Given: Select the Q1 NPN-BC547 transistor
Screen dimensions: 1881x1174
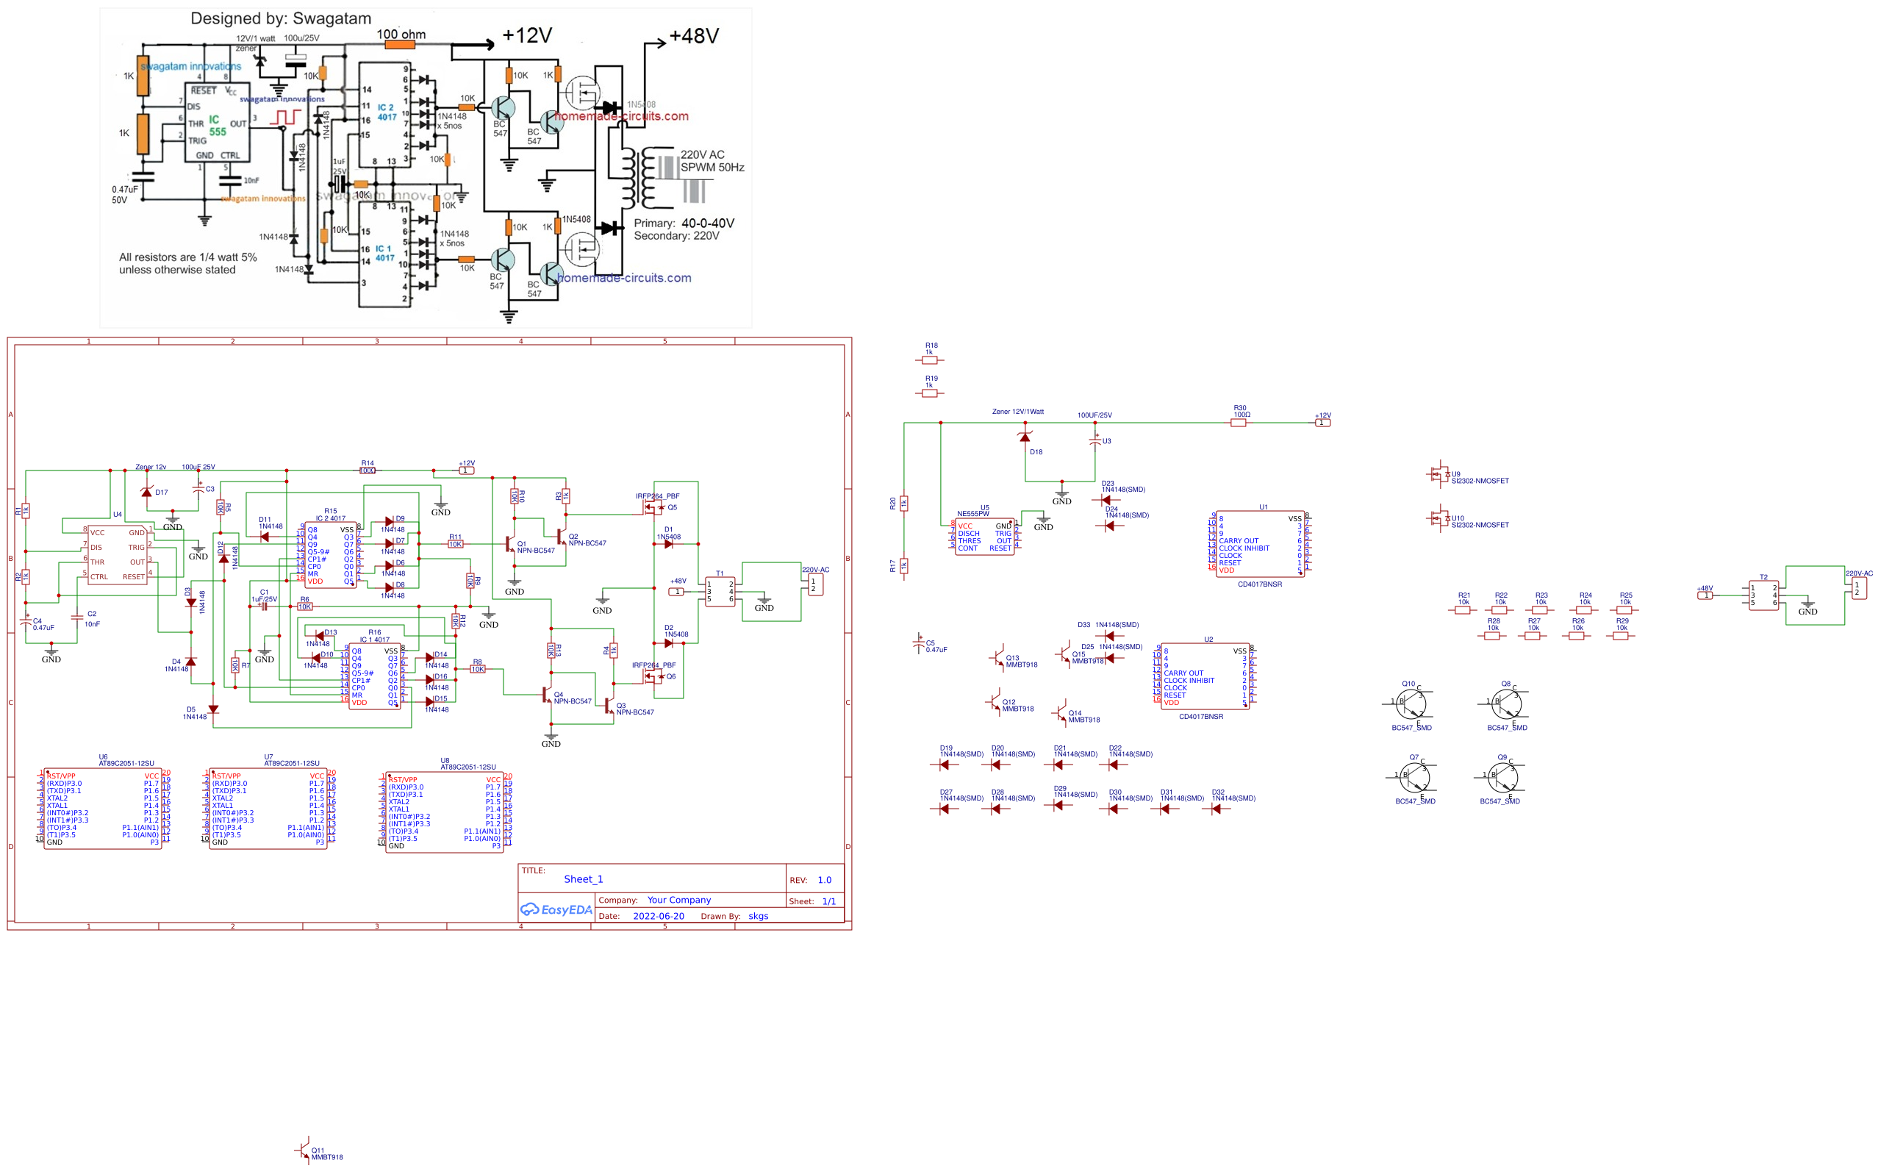Looking at the screenshot, I should (x=510, y=544).
